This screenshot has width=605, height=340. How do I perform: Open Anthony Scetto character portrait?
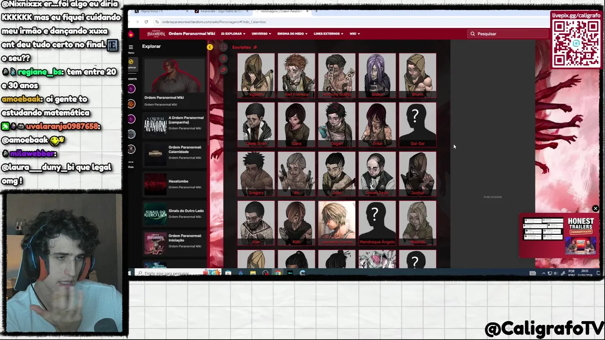[337, 76]
